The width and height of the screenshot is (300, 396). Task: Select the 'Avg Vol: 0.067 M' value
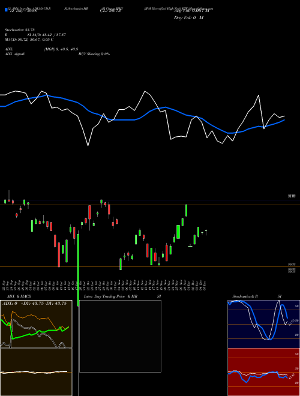(193, 11)
